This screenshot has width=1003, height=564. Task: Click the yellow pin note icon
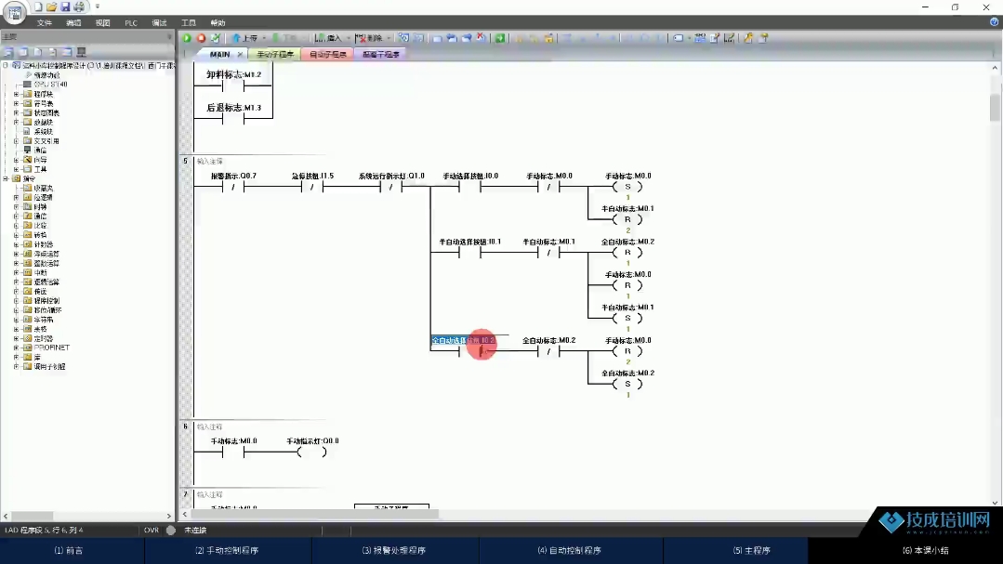point(763,38)
